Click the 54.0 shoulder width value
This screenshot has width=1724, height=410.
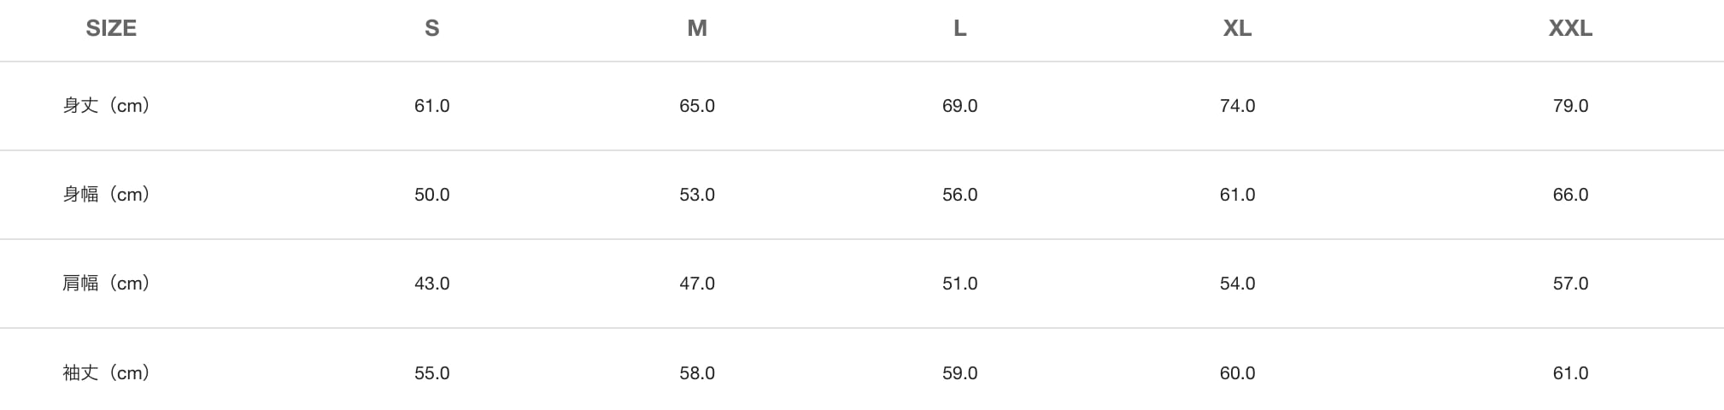click(1237, 284)
